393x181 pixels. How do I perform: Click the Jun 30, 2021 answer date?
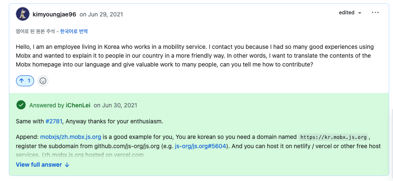coord(116,105)
